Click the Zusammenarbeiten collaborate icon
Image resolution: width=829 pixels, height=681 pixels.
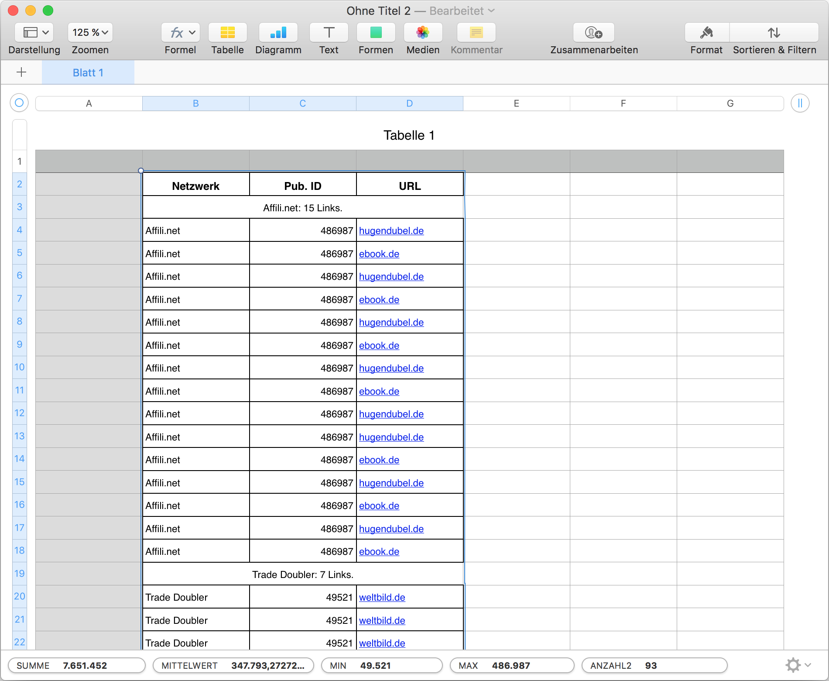(x=593, y=33)
